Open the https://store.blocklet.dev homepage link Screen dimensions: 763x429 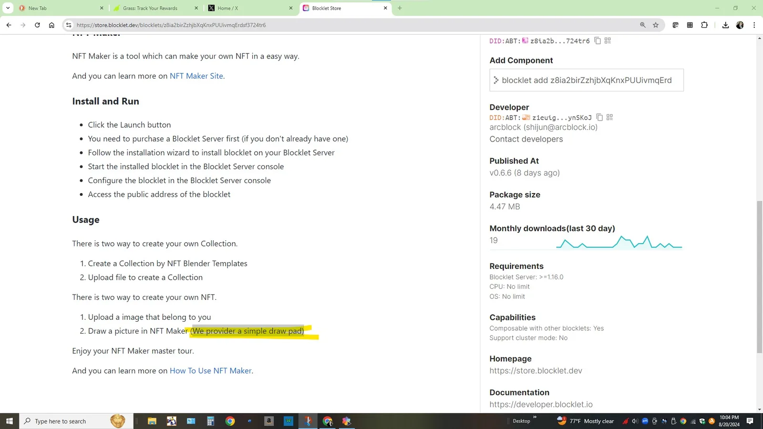click(536, 370)
